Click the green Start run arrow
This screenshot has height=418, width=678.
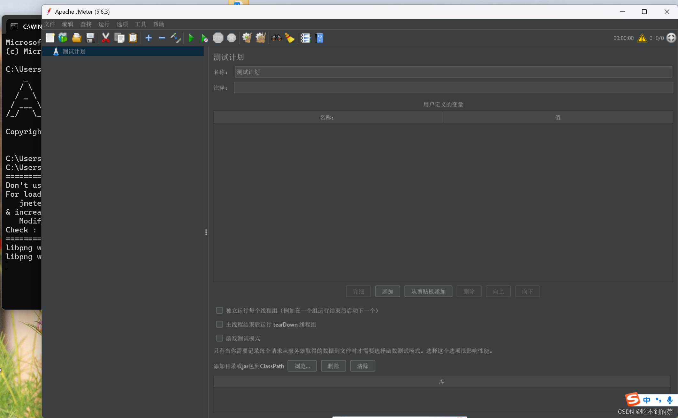(x=191, y=38)
